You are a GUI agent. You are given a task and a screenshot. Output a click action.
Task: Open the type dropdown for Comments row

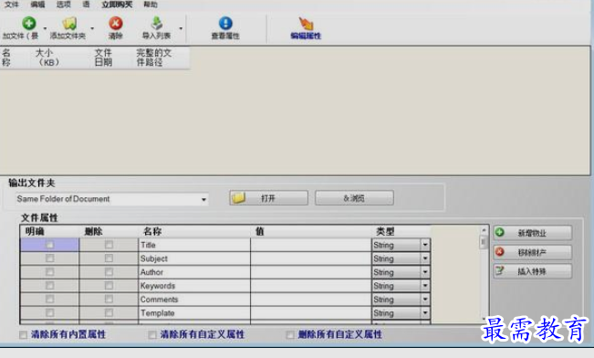(x=425, y=300)
